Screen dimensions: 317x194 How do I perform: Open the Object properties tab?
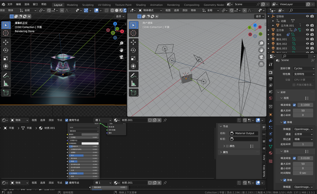pyautogui.click(x=271, y=114)
